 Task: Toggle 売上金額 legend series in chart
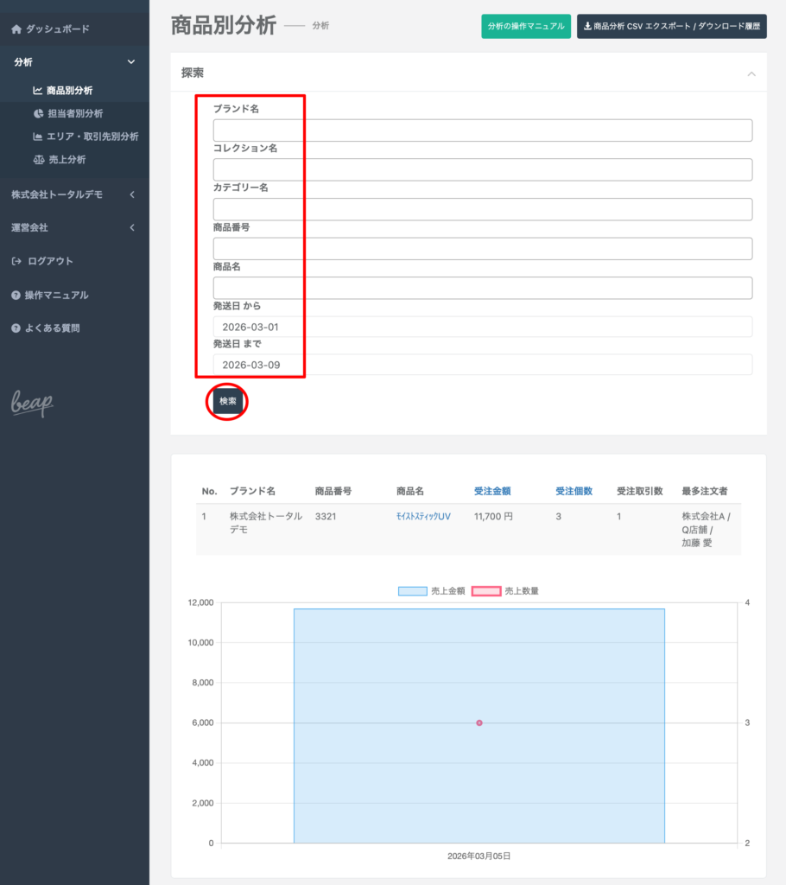(x=412, y=591)
